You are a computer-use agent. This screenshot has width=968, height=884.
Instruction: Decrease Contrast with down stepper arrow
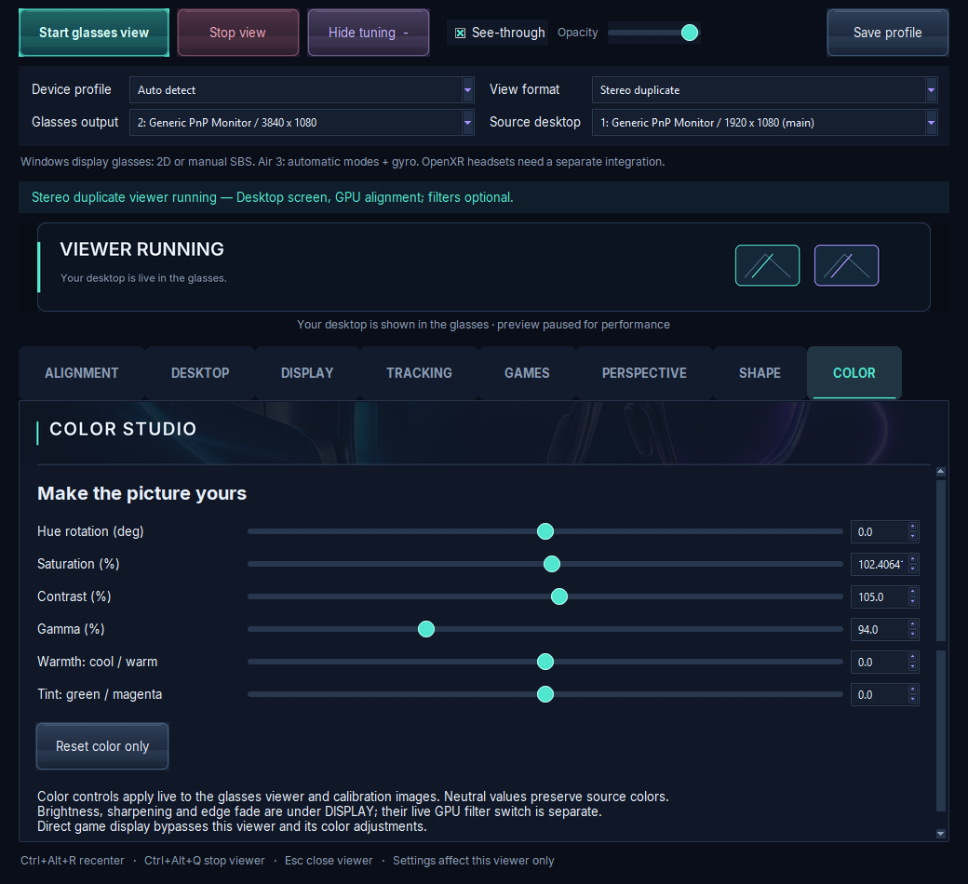tap(913, 602)
